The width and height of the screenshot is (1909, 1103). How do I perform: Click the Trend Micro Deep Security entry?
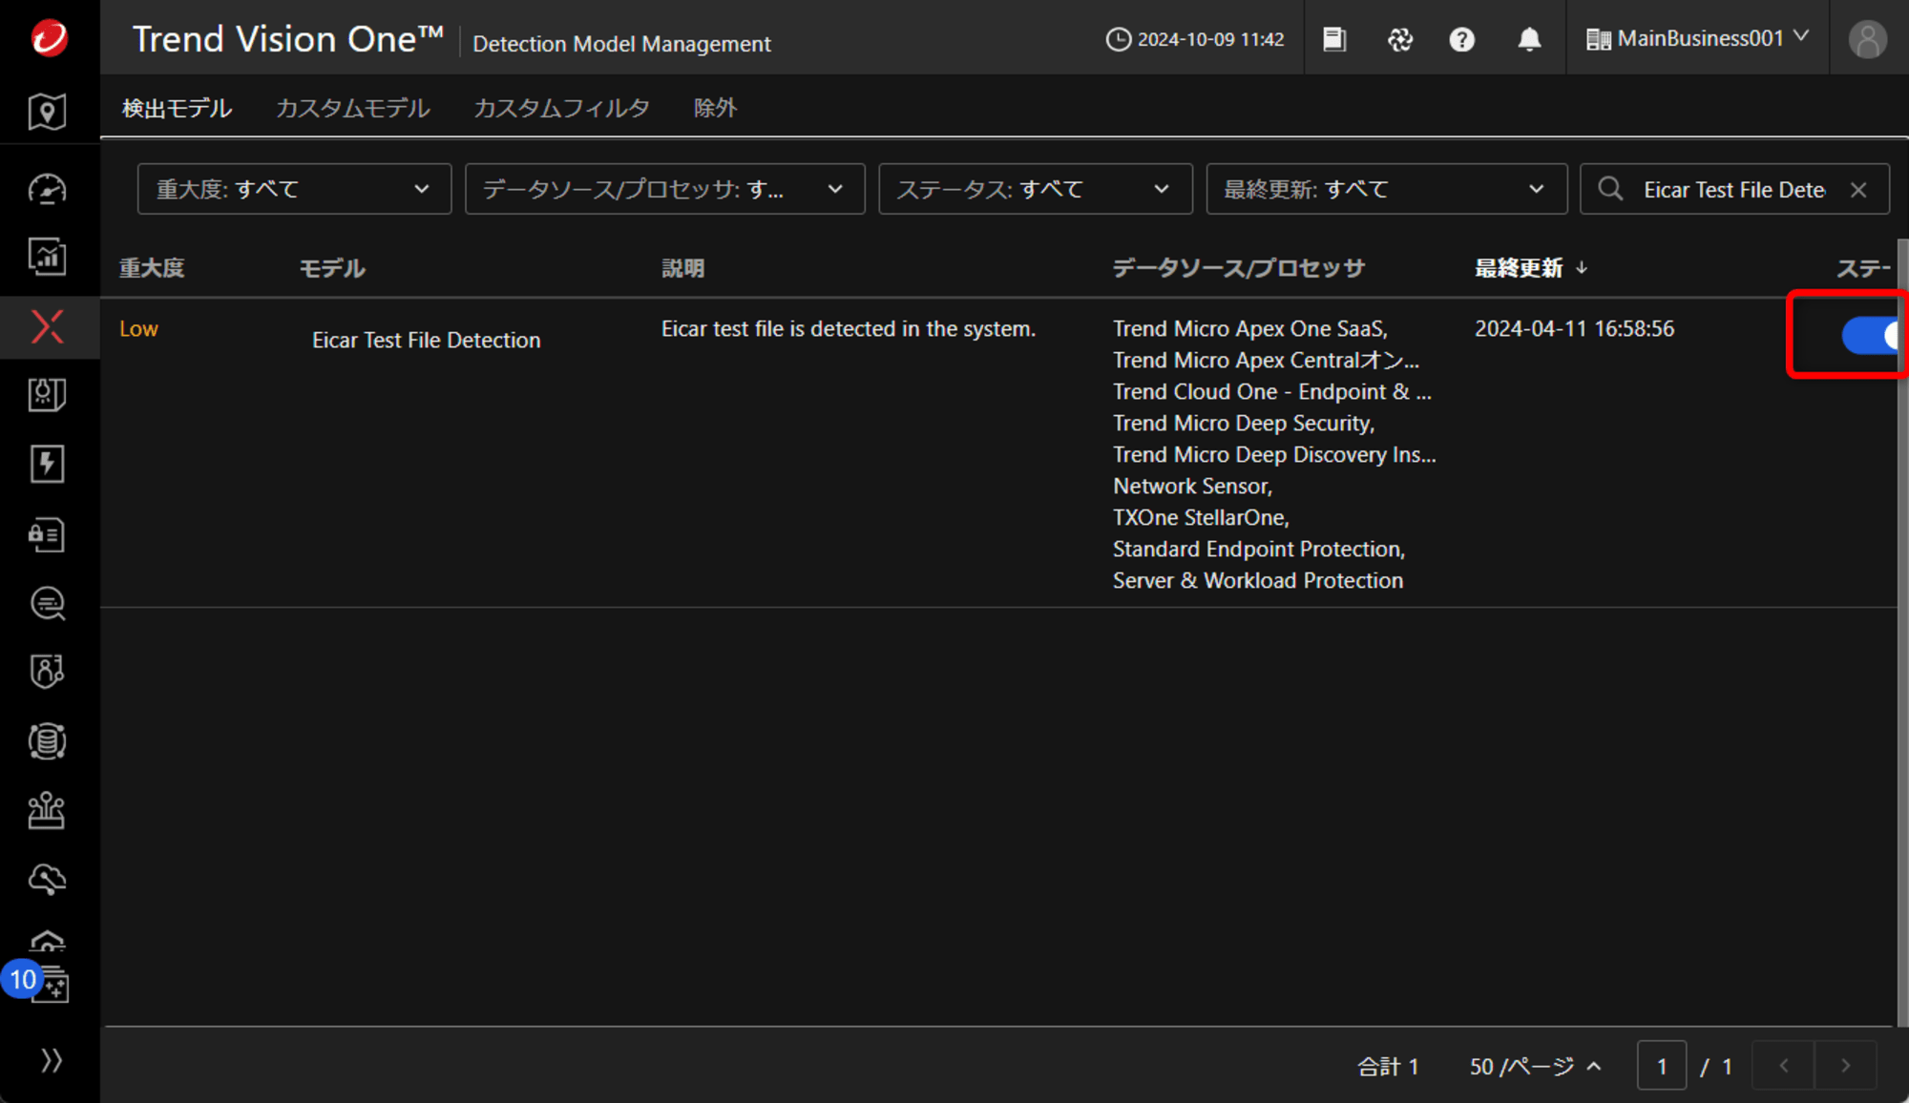tap(1243, 423)
